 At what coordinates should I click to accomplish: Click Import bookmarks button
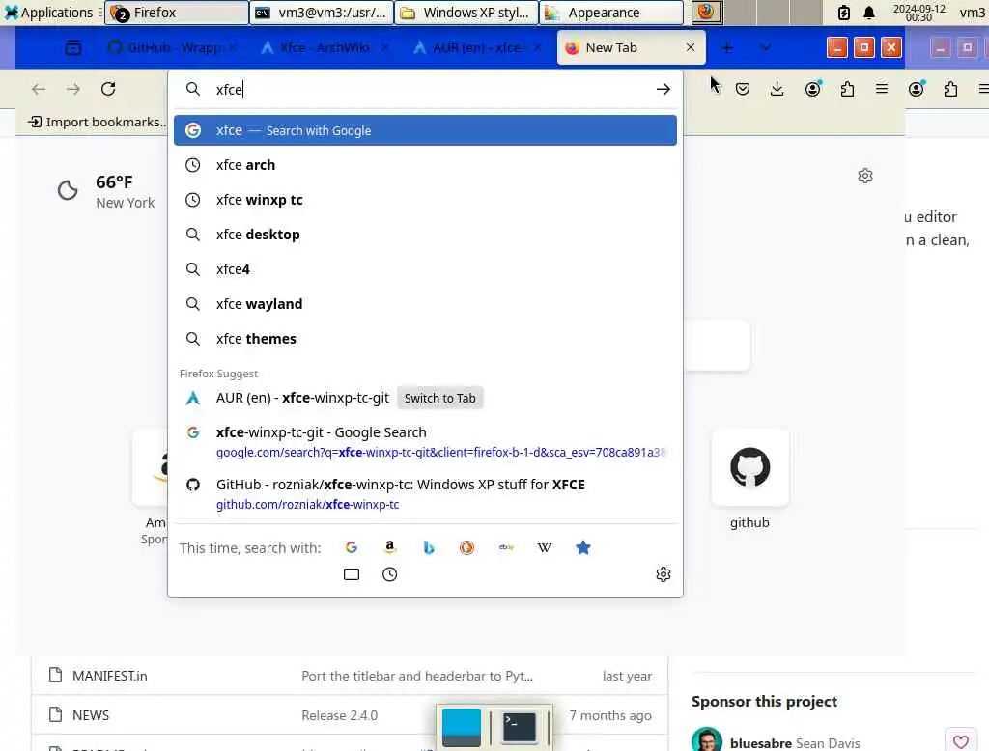coord(98,122)
